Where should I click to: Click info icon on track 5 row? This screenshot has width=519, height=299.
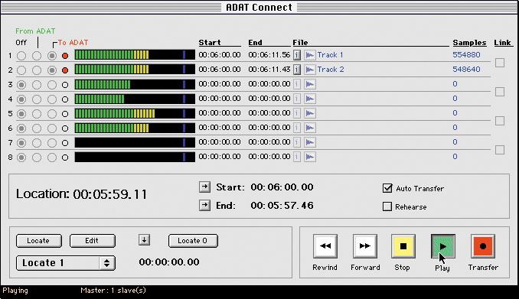tap(297, 113)
